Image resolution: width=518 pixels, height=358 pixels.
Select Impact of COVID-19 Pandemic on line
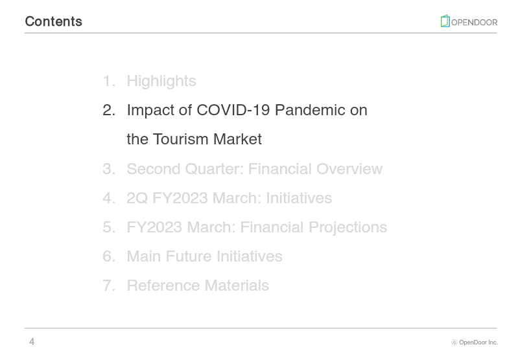247,110
